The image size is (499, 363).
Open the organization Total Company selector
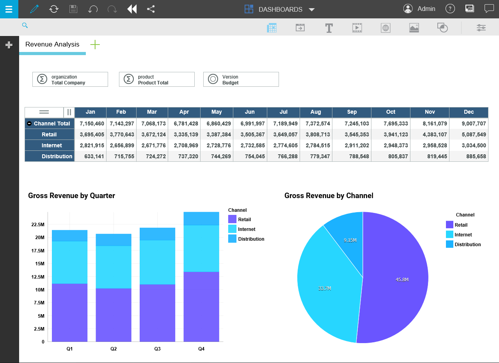(x=70, y=79)
